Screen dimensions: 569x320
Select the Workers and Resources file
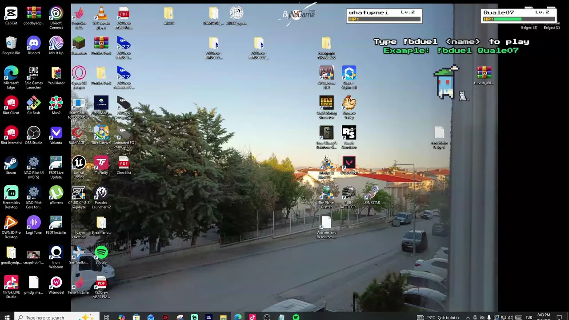coord(326,227)
